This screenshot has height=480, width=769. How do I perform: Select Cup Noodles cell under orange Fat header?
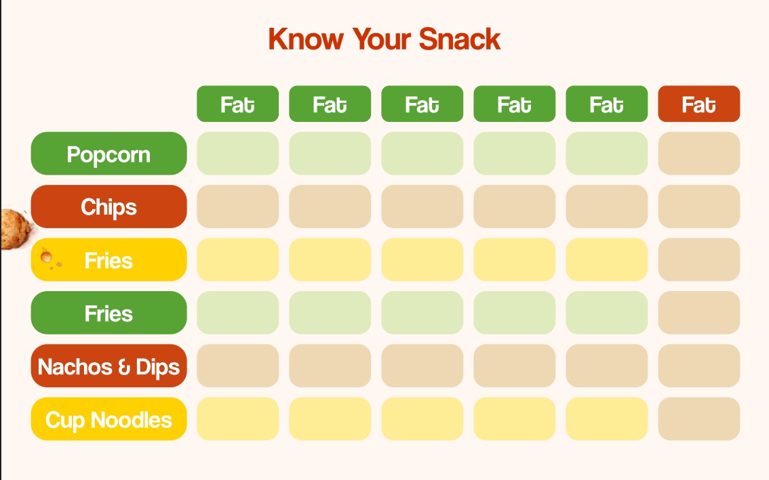(x=699, y=419)
